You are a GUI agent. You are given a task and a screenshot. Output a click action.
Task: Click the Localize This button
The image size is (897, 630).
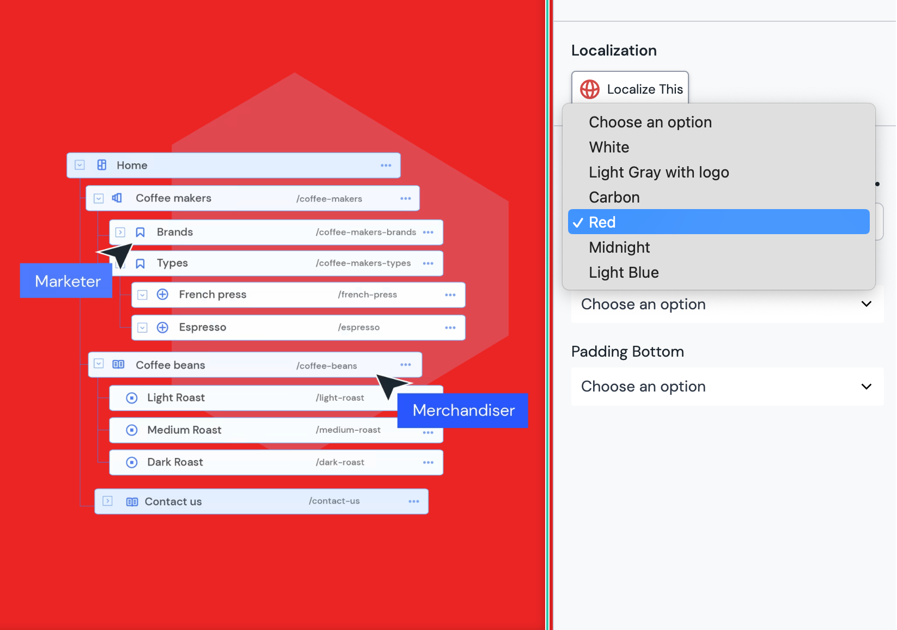(630, 89)
